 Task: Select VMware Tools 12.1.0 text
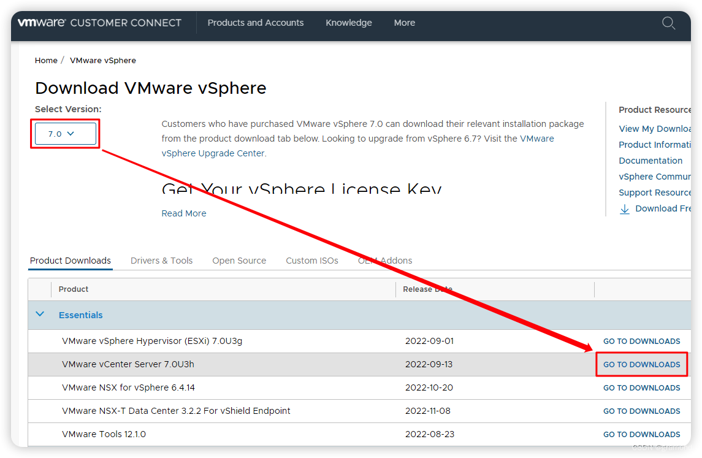click(104, 434)
